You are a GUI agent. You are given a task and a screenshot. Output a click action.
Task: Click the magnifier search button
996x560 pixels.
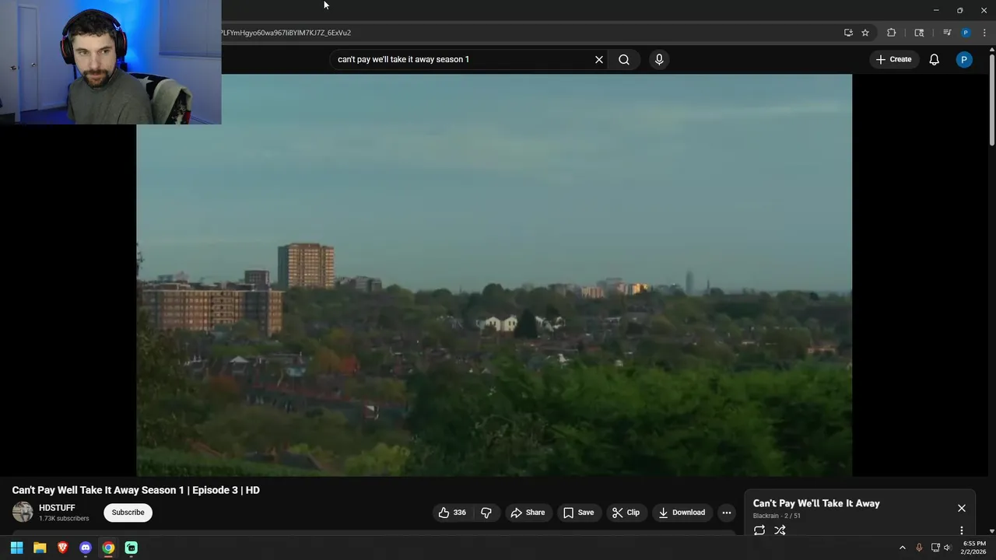point(624,59)
